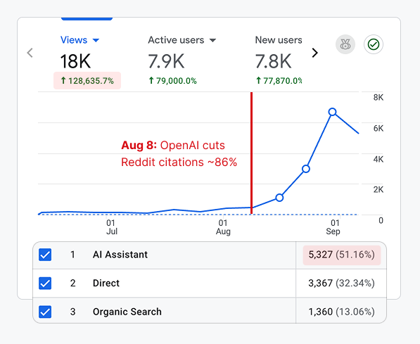420x344 pixels.
Task: Click the 4K y-axis label
Action: tap(378, 160)
